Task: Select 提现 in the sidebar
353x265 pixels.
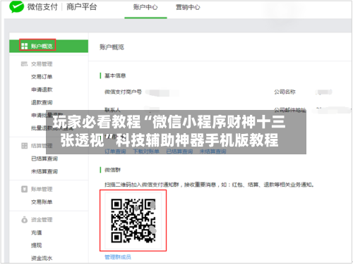Action: click(x=37, y=245)
